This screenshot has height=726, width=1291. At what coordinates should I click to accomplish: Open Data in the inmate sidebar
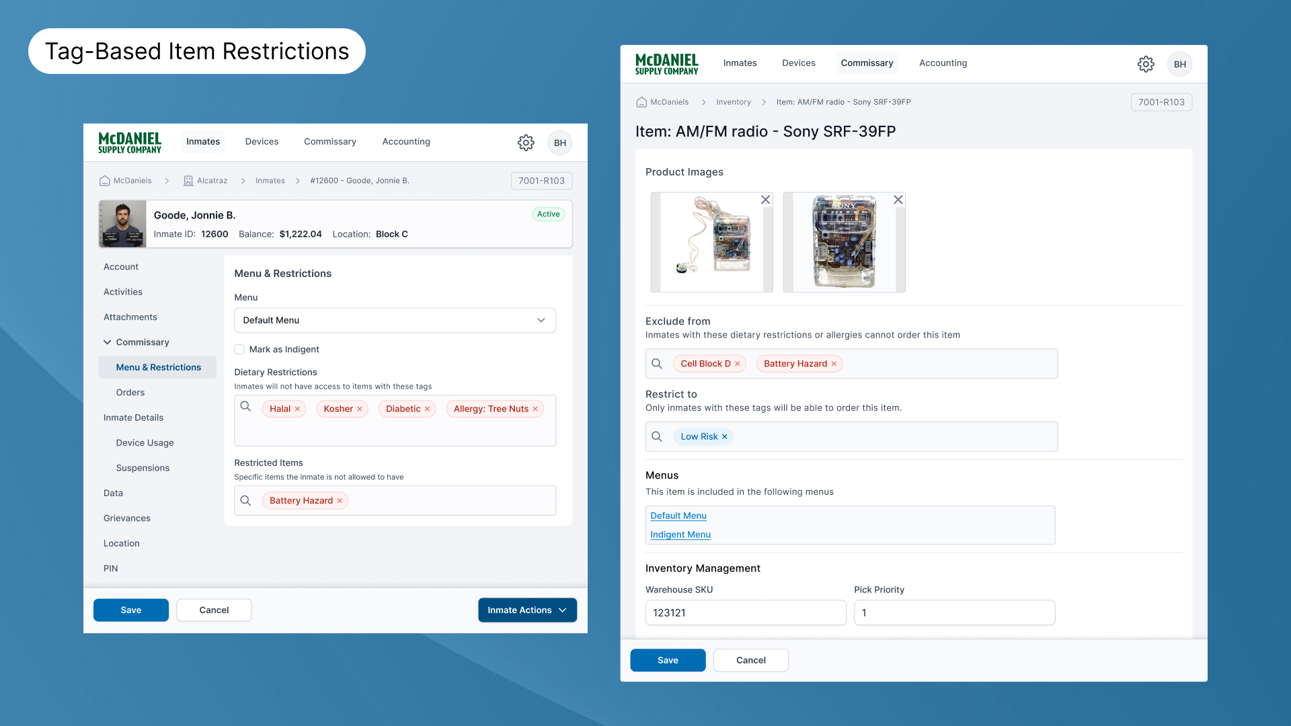click(x=113, y=493)
